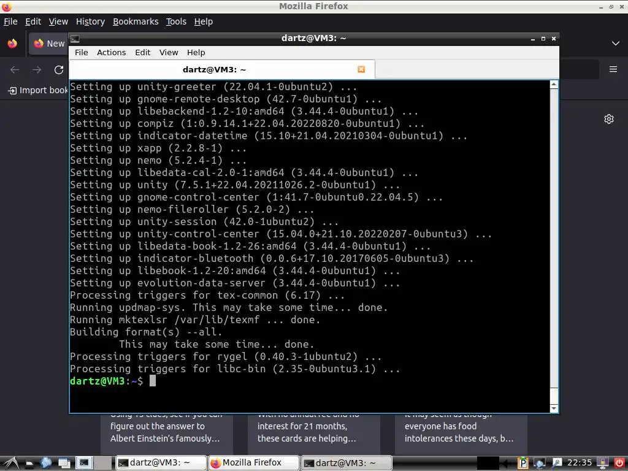This screenshot has height=471, width=628.
Task: Click terminal scrollbar down arrow
Action: click(554, 408)
